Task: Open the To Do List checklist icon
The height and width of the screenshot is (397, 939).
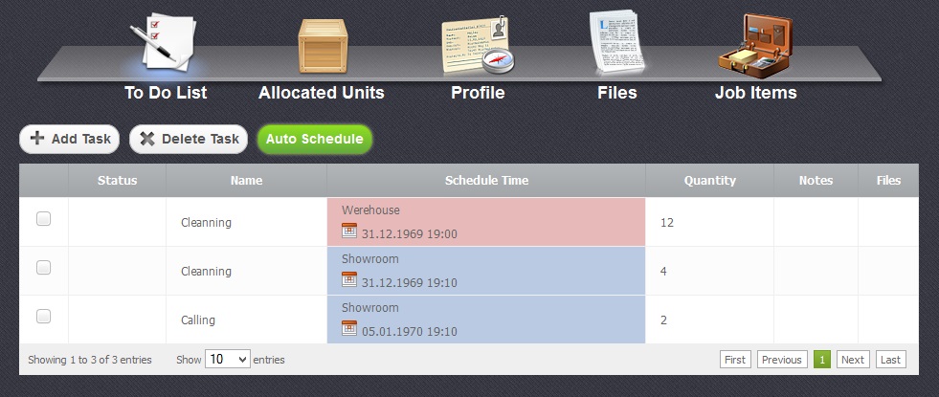Action: coord(165,43)
